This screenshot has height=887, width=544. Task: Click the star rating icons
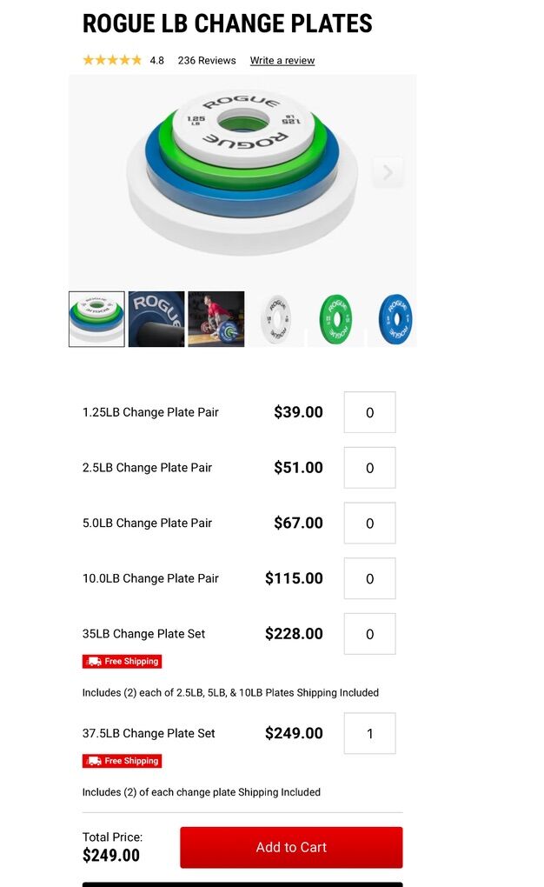pos(112,60)
